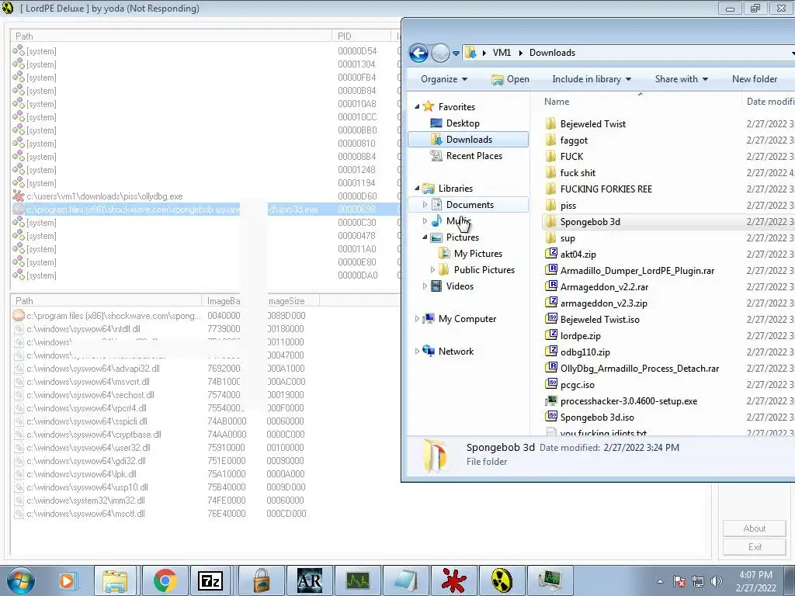Click the About button in LordPE
This screenshot has width=795, height=596.
pyautogui.click(x=754, y=528)
